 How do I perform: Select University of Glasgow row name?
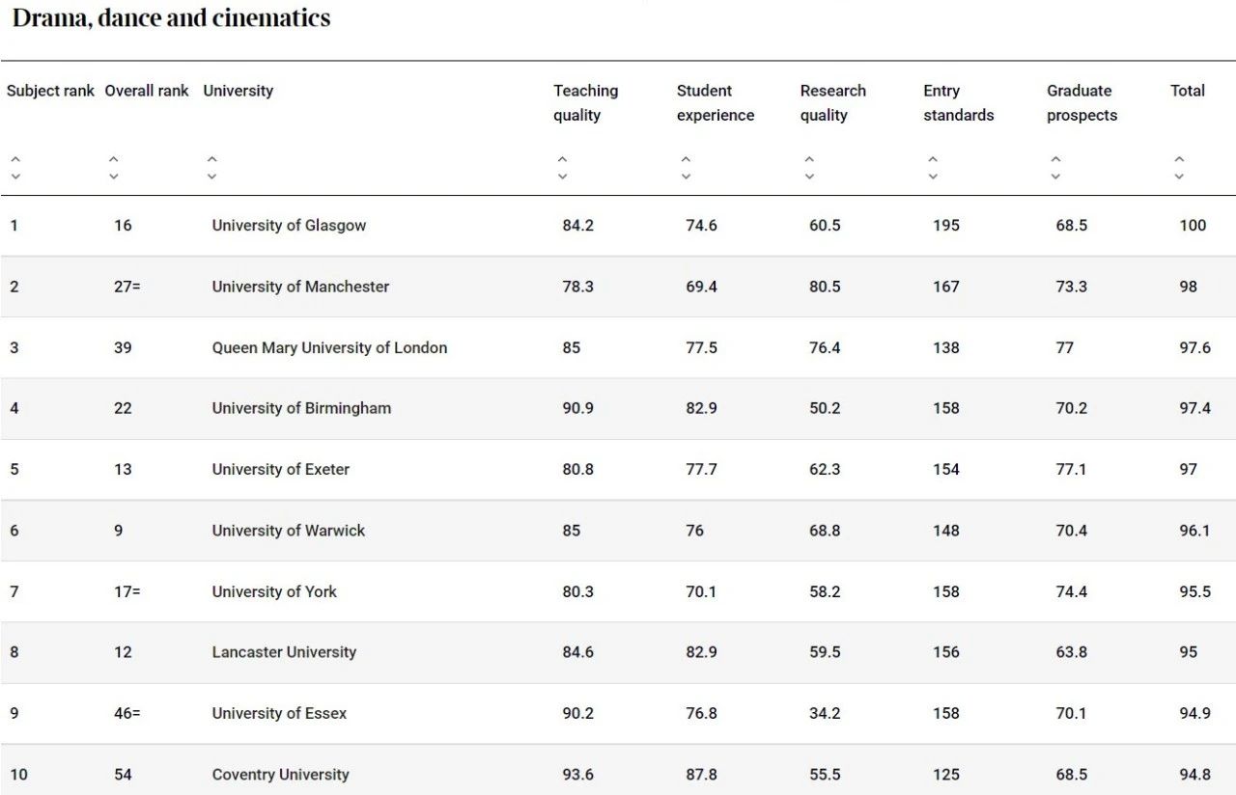coord(289,226)
